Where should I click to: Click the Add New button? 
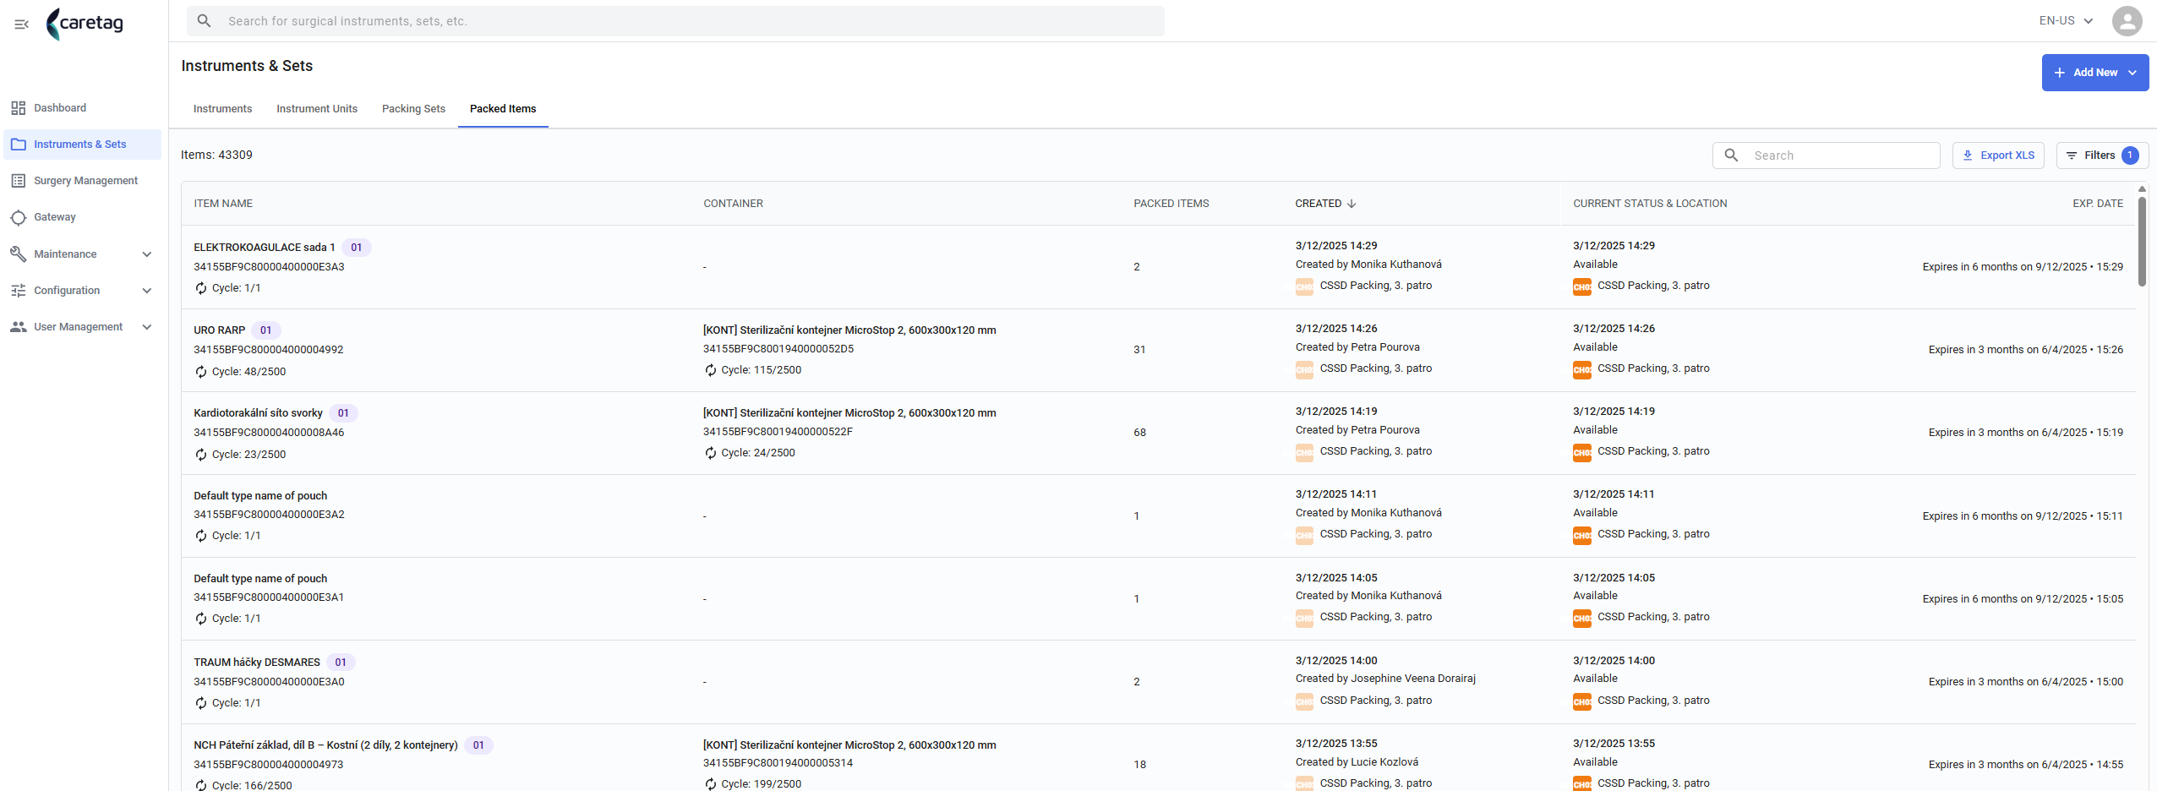[x=2095, y=73]
